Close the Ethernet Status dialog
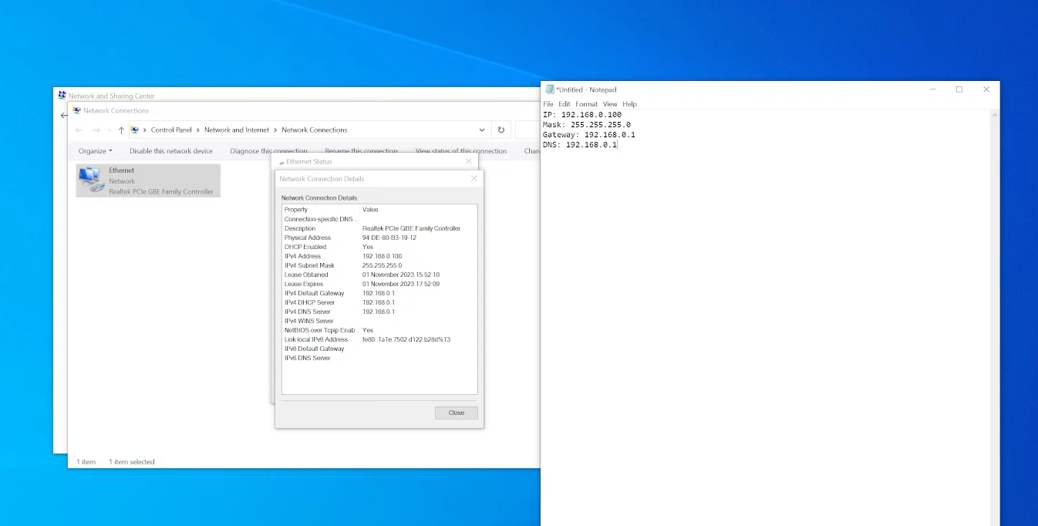The image size is (1038, 526). coord(468,161)
